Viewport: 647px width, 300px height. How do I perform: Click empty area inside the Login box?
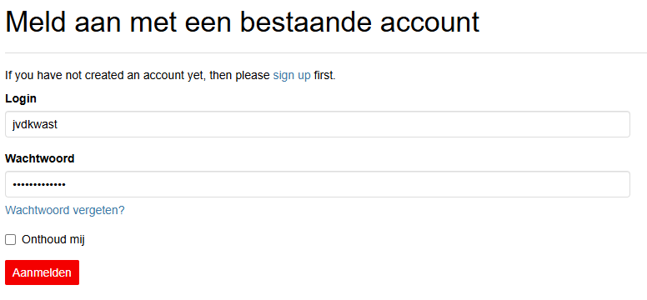click(x=343, y=124)
